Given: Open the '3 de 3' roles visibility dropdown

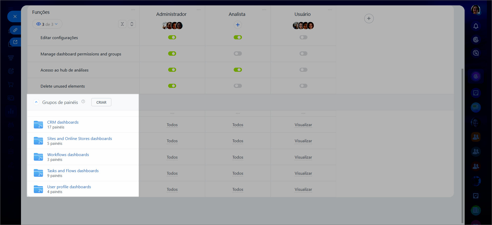Looking at the screenshot, I should point(47,24).
